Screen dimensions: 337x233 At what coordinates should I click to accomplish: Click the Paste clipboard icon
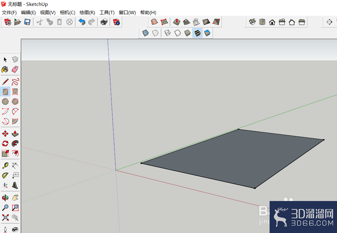pos(60,22)
